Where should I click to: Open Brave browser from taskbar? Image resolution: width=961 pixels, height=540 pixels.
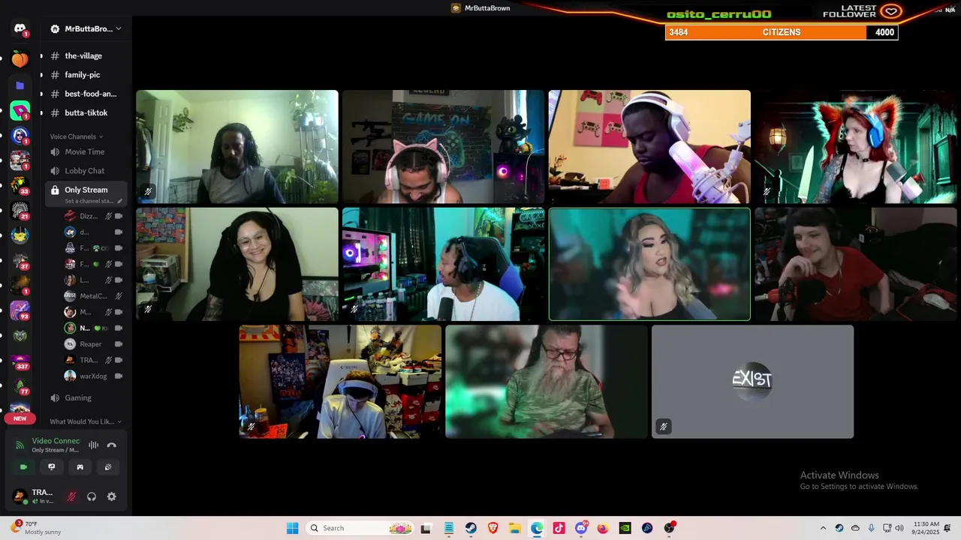(x=493, y=528)
